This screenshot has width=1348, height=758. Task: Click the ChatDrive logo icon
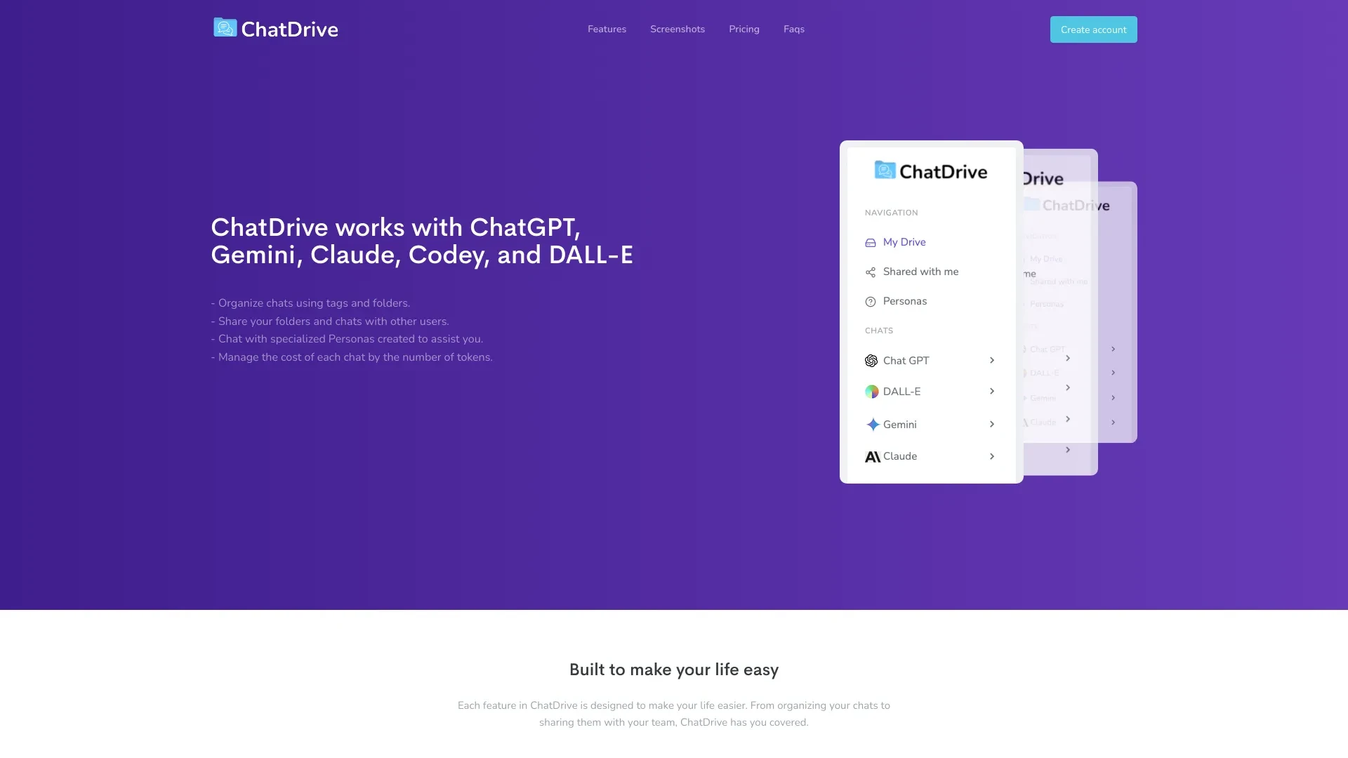click(224, 28)
